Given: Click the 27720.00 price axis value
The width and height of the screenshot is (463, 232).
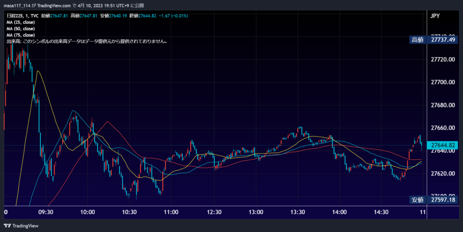Looking at the screenshot, I should (x=443, y=59).
